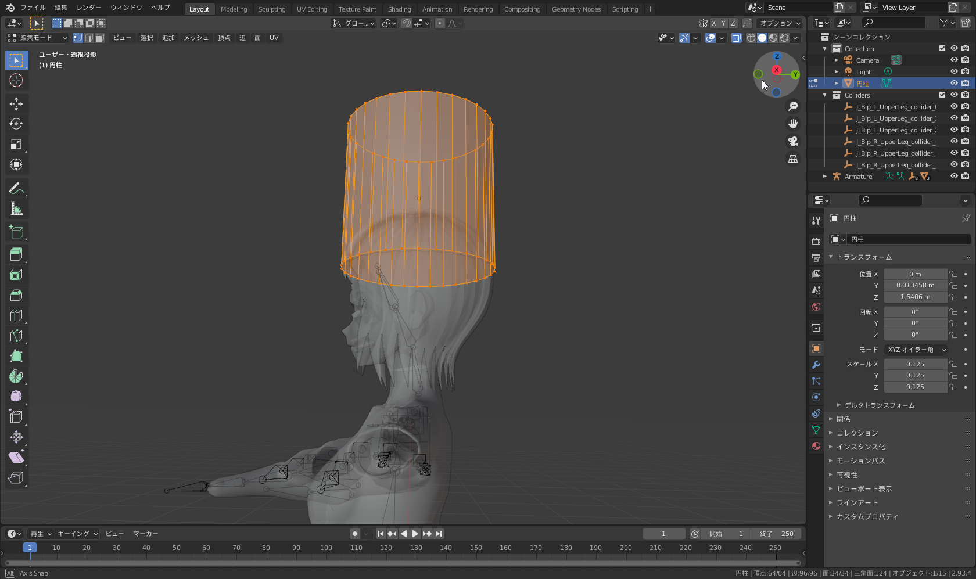Click the スケール X value slider field

915,364
